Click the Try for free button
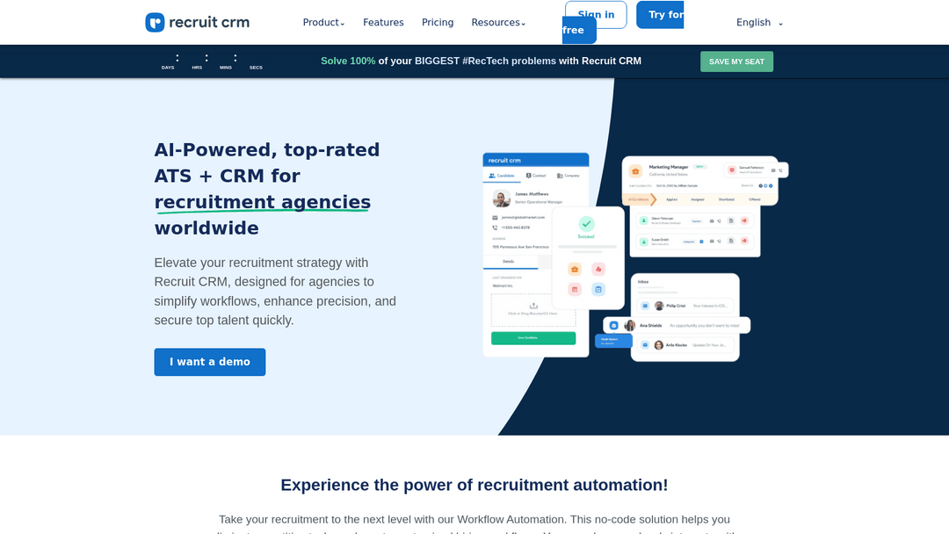 point(660,15)
